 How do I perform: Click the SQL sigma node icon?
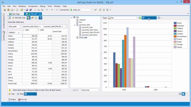pyautogui.click(x=74, y=17)
